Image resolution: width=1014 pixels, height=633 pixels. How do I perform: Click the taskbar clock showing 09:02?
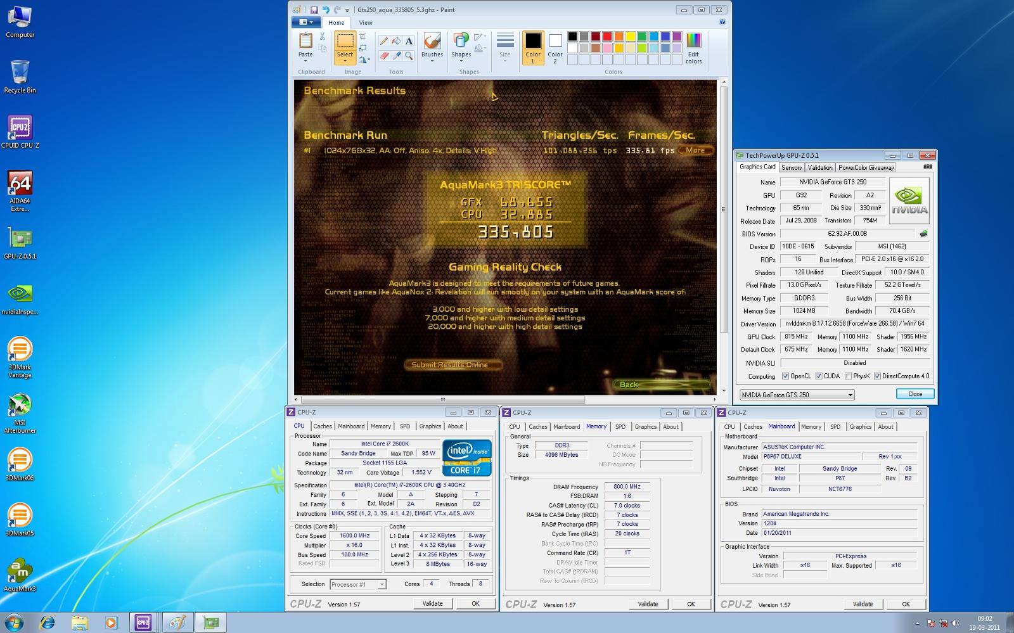click(x=984, y=623)
